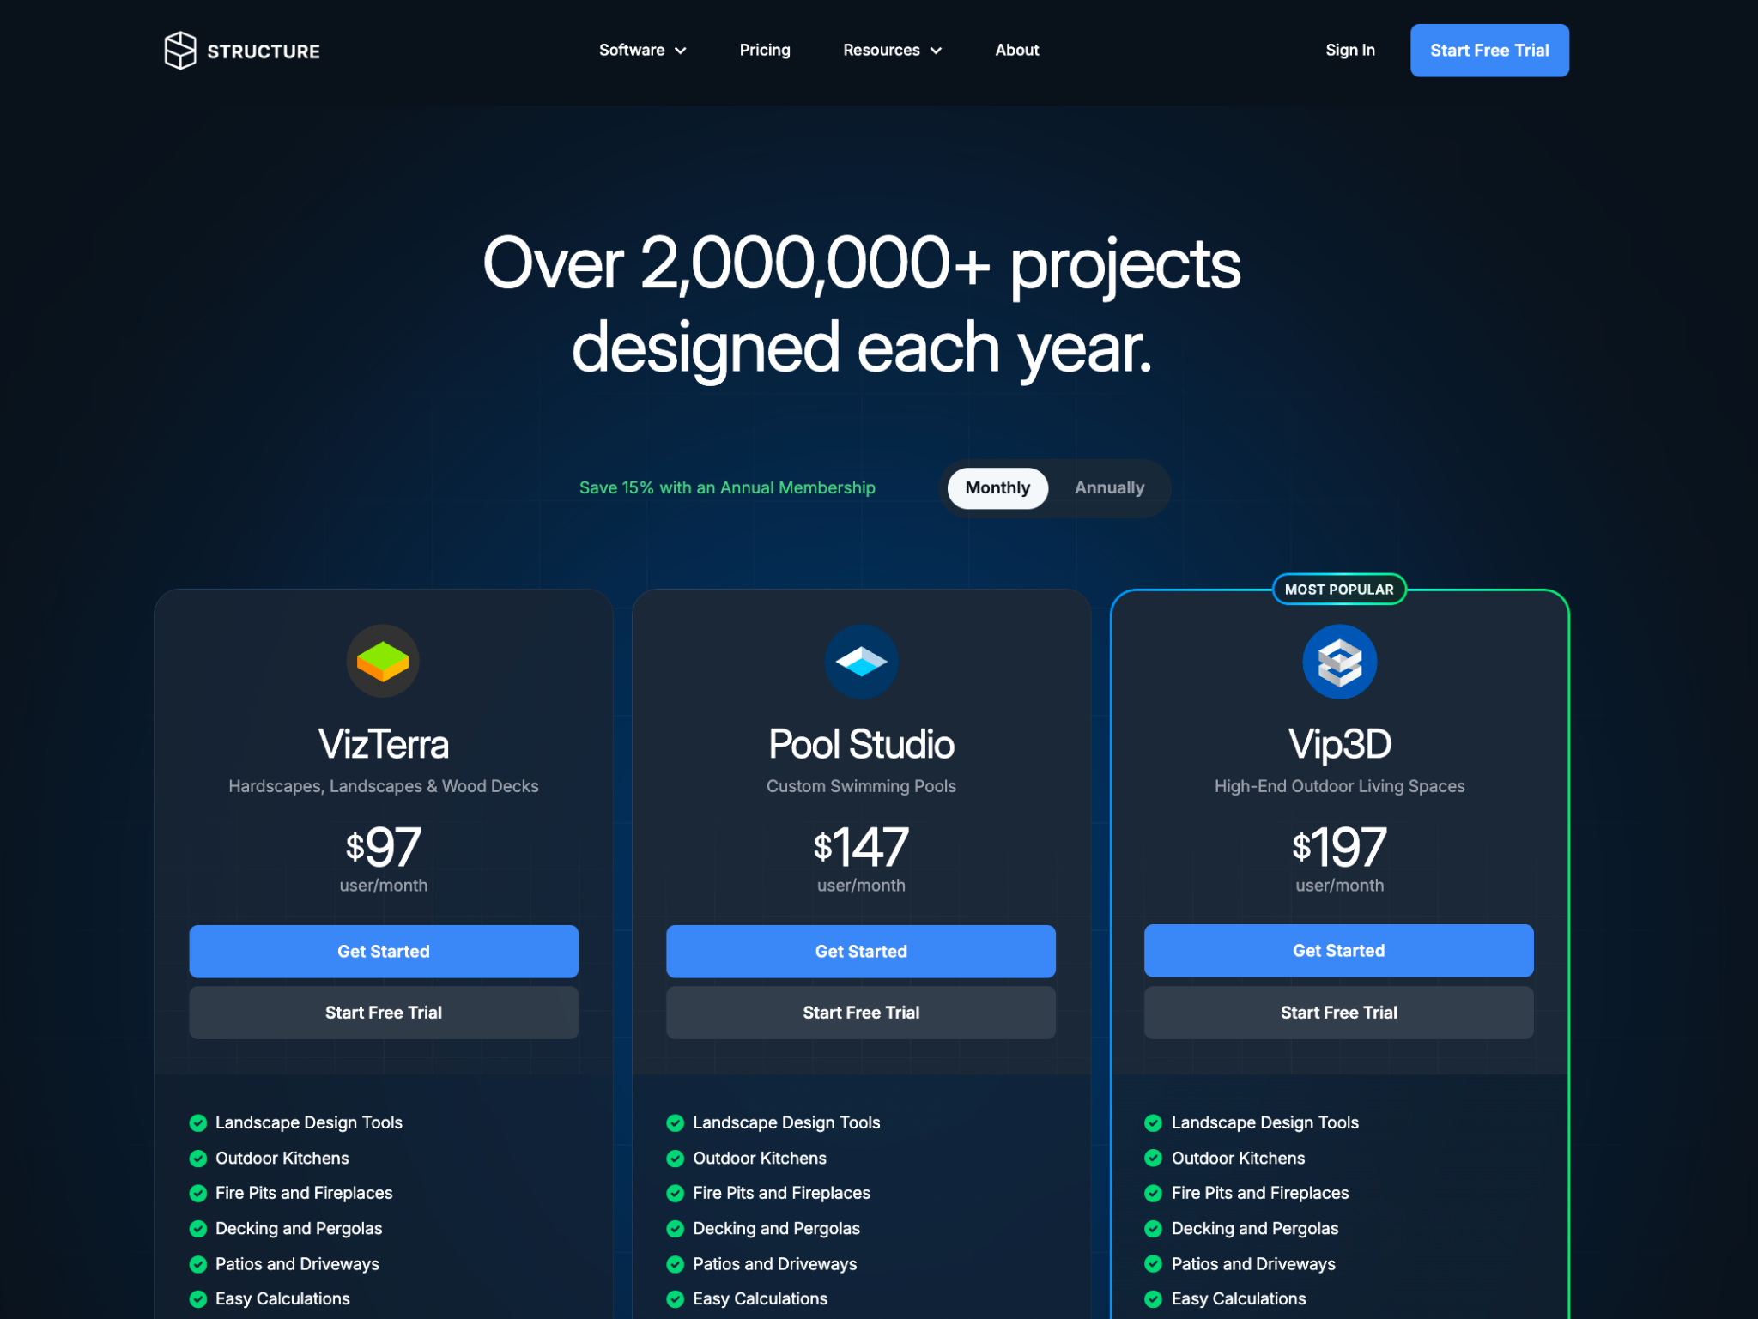Click VizTerra's Landscape Design Tools checkmark icon
The image size is (1758, 1319).
[198, 1122]
